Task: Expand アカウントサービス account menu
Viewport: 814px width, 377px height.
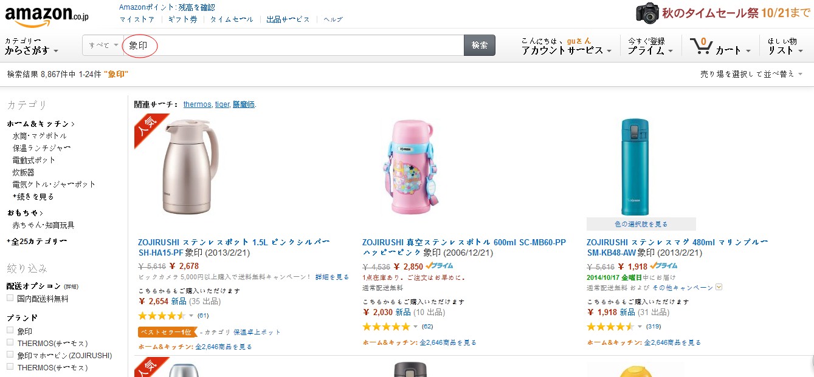Action: [x=566, y=50]
